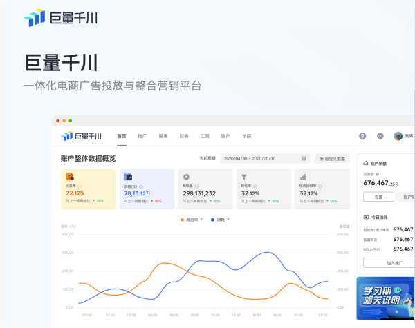Click the icon next to 今日消耗
The image size is (415, 328).
click(x=366, y=217)
